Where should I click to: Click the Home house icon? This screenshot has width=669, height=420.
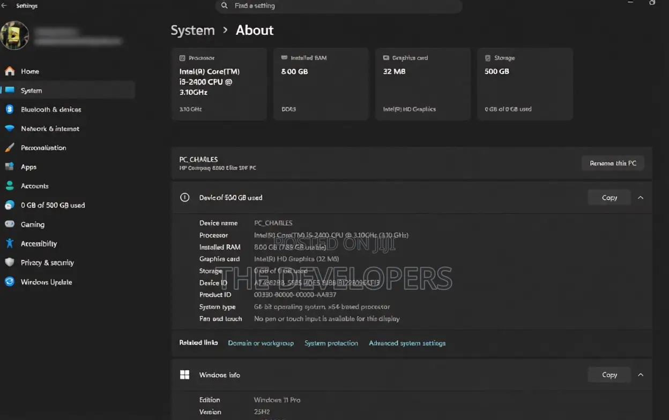pos(10,71)
